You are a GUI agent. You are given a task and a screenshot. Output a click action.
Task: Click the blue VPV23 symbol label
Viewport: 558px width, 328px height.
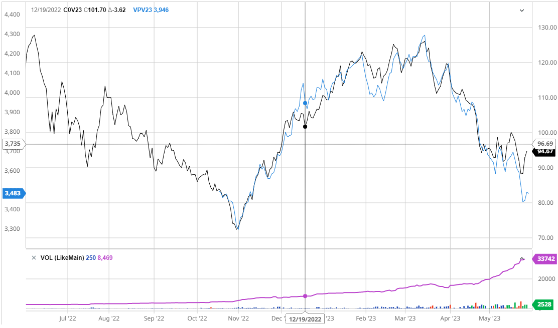(143, 10)
